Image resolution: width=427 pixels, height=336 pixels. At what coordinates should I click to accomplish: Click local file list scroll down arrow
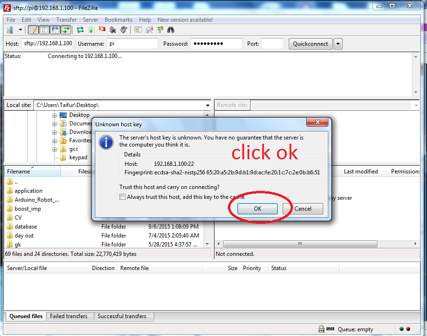point(207,244)
